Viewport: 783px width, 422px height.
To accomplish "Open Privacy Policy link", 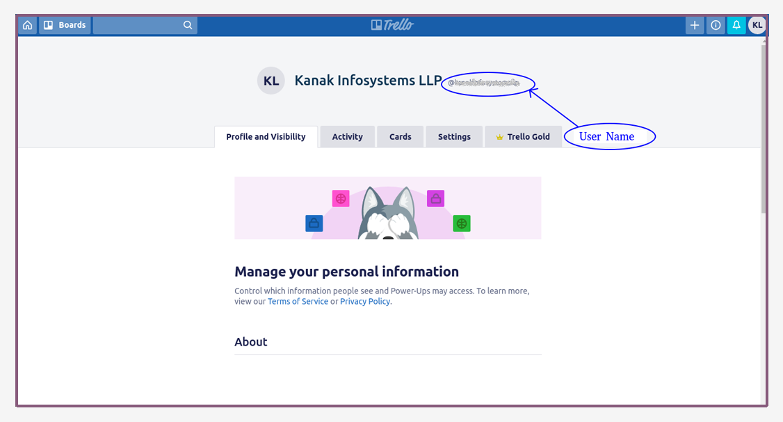I will [x=365, y=302].
